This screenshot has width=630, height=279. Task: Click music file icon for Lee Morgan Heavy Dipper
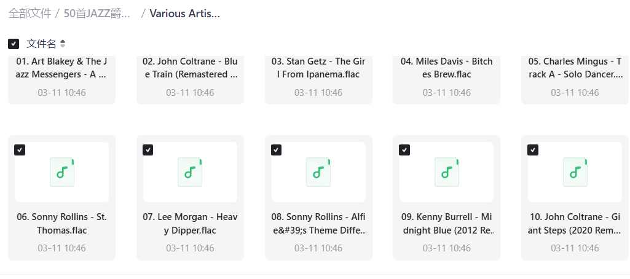(190, 172)
